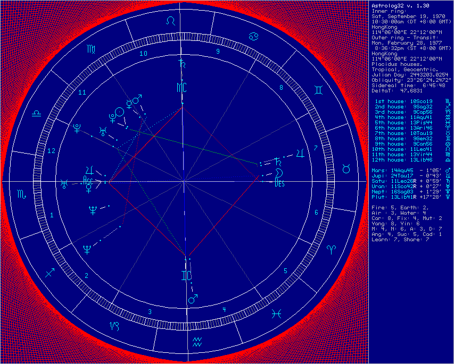Click the Aries sign on the zodiac ring
This screenshot has width=454, height=364.
[332, 249]
